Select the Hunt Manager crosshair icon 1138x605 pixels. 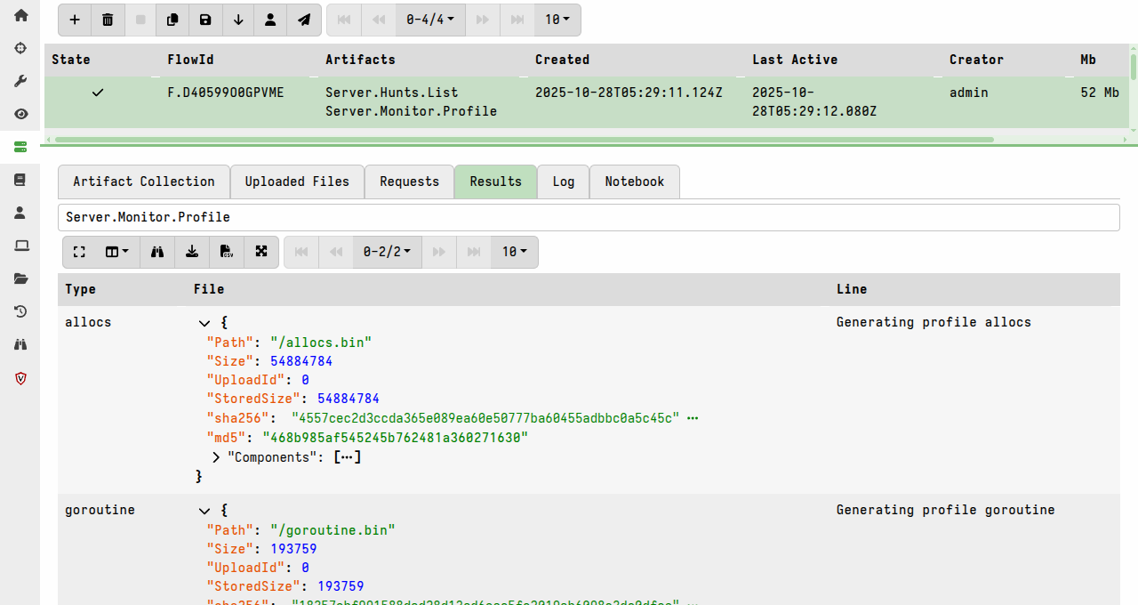click(x=20, y=49)
